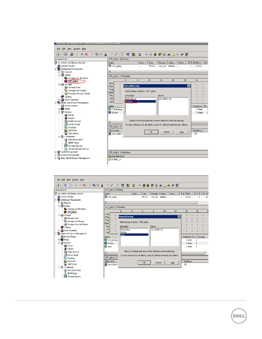The image size is (262, 339).
Task: Click Filter funnel icon in upper console toolbar
Action: pyautogui.click(x=111, y=54)
